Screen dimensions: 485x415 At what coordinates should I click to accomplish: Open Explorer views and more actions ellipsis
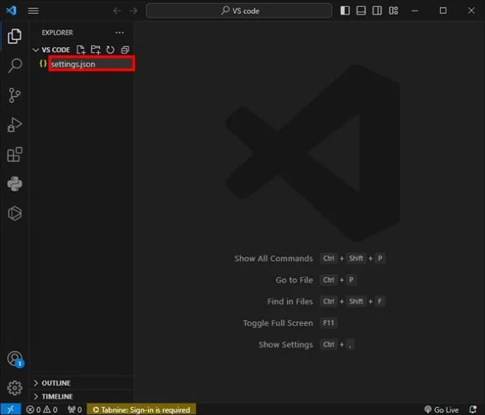coord(119,32)
